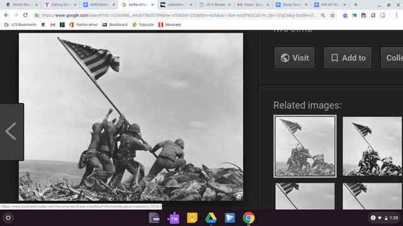Open a new browser tab
Image resolution: width=403 pixels, height=226 pixels.
coord(356,4)
